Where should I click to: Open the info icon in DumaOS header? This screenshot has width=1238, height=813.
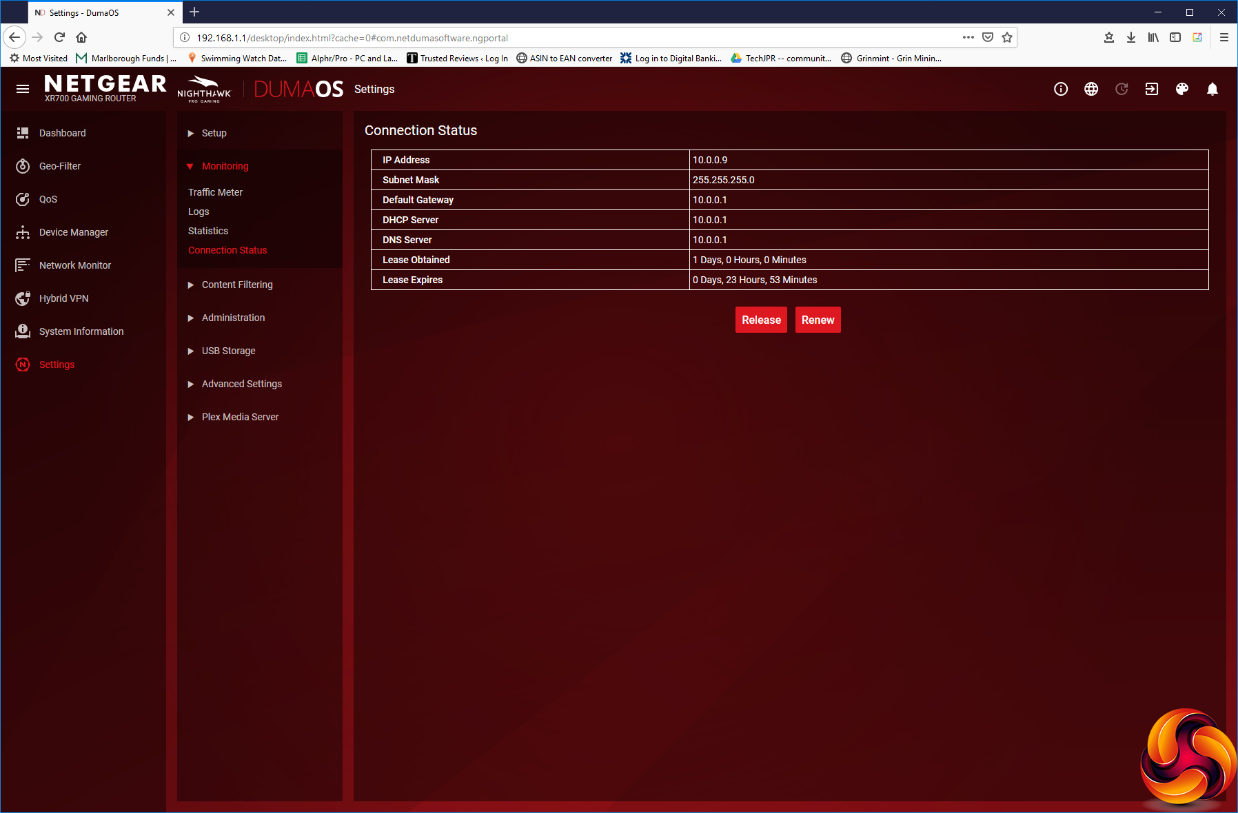[x=1061, y=89]
